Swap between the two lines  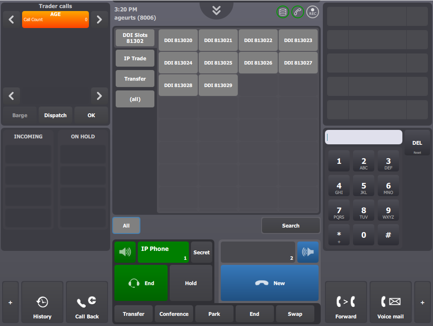click(x=295, y=314)
